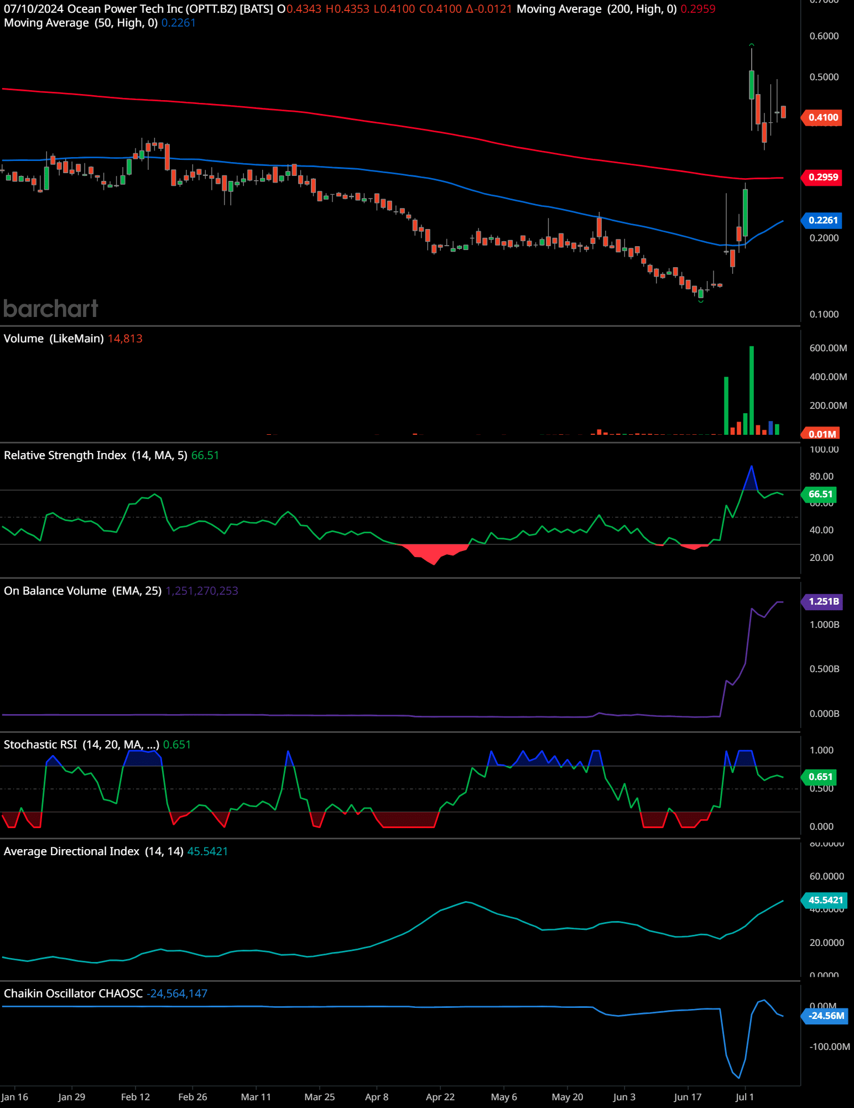The height and width of the screenshot is (1108, 854).
Task: Click the 600.00M volume axis label
Action: (828, 348)
